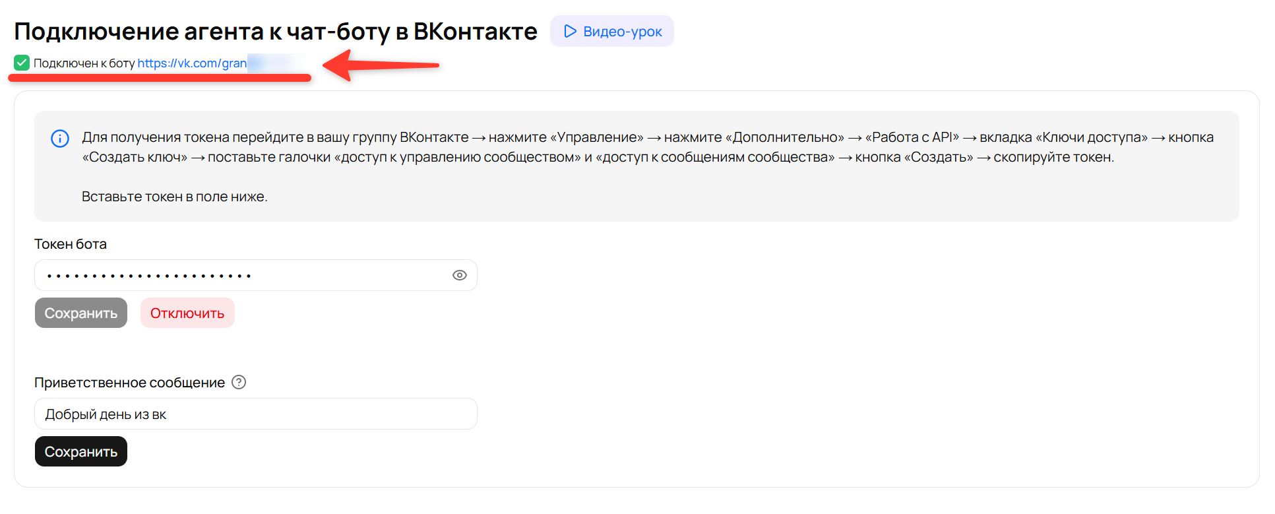1275x514 pixels.
Task: Click the text Вставьте токен в поле ниже
Action: 175,197
